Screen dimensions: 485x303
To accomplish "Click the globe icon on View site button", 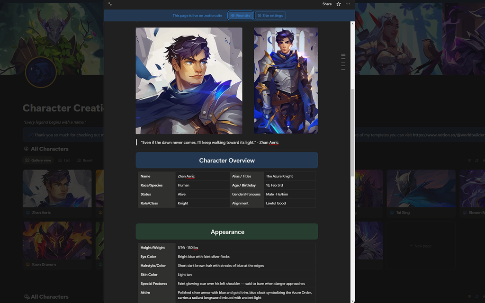I will coord(233,15).
